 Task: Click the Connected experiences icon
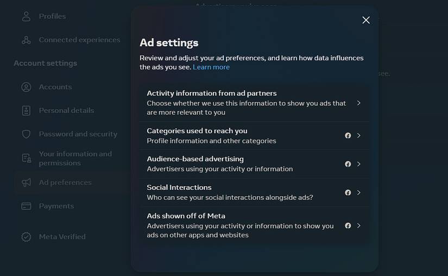26,40
